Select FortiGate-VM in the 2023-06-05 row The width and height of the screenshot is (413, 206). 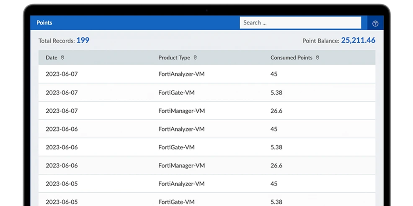click(177, 202)
